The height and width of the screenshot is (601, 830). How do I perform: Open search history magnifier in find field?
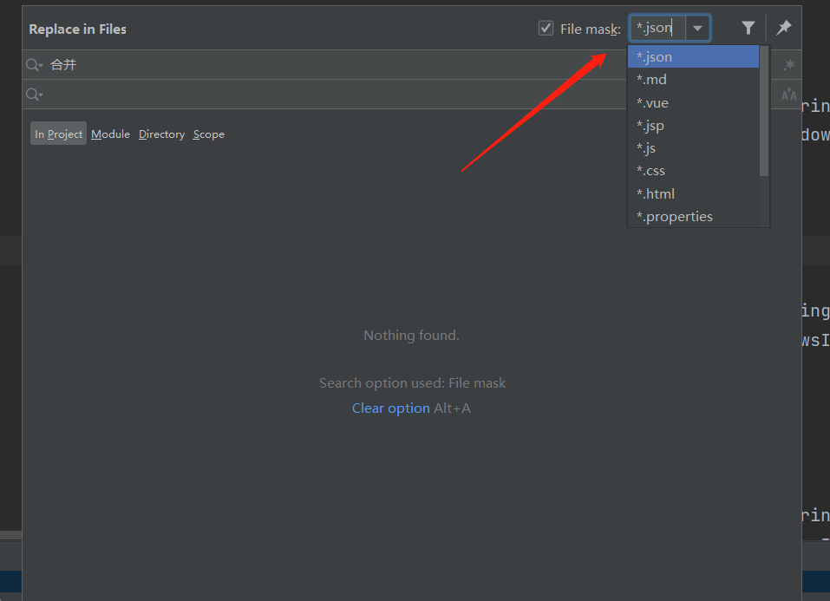click(x=34, y=65)
